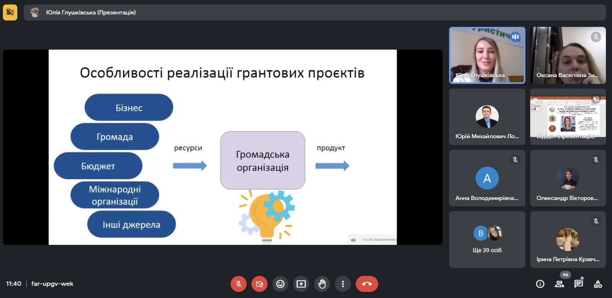The height and width of the screenshot is (298, 612).
Task: Open the emoji reactions button
Action: (x=280, y=284)
